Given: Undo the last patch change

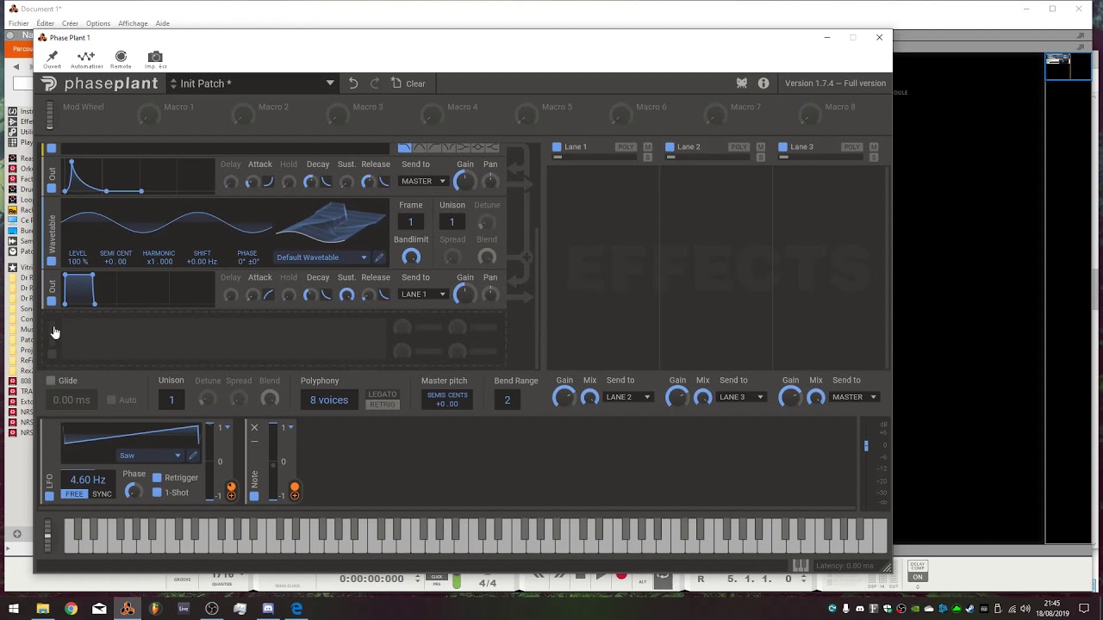Looking at the screenshot, I should tap(353, 84).
